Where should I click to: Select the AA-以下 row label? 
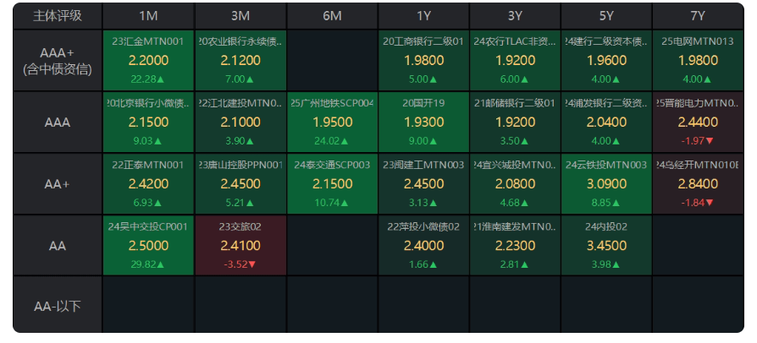coord(58,306)
